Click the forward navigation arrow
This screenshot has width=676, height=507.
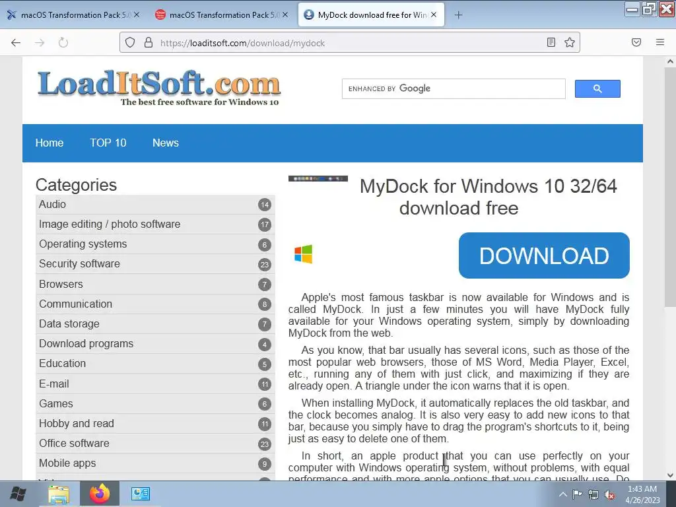point(40,42)
